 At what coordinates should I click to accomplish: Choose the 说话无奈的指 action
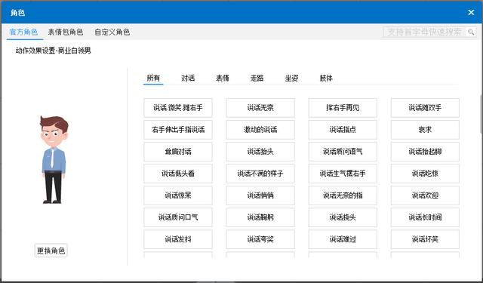tap(343, 195)
